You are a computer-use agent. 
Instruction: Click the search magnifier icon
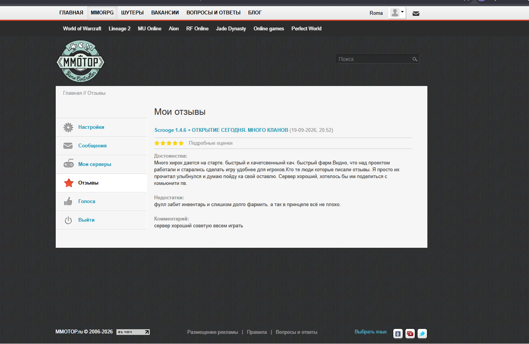click(x=415, y=59)
